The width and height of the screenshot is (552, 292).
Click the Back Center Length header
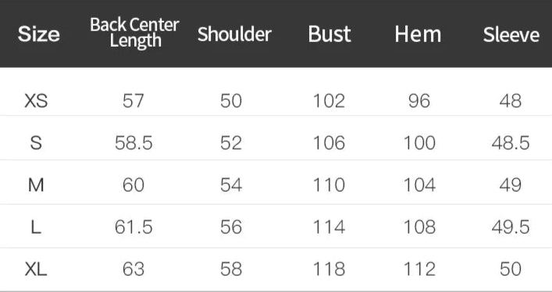[x=134, y=33]
